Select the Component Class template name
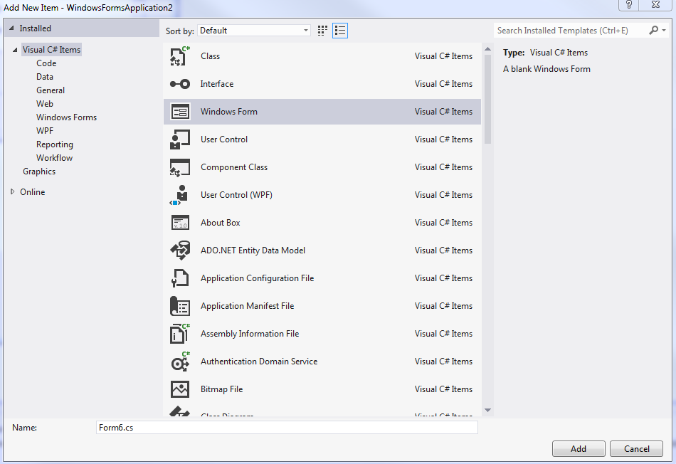Screen dimensions: 676x464 [x=234, y=167]
